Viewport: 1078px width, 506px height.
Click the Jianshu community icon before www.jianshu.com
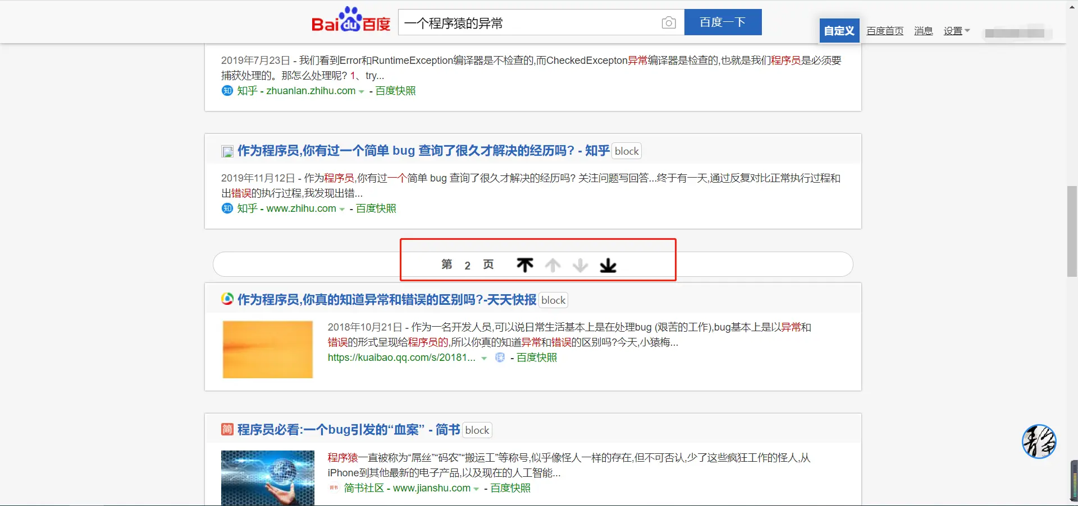click(x=333, y=488)
